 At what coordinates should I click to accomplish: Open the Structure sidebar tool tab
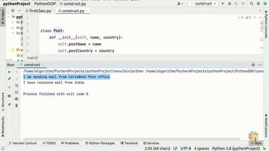[3, 102]
